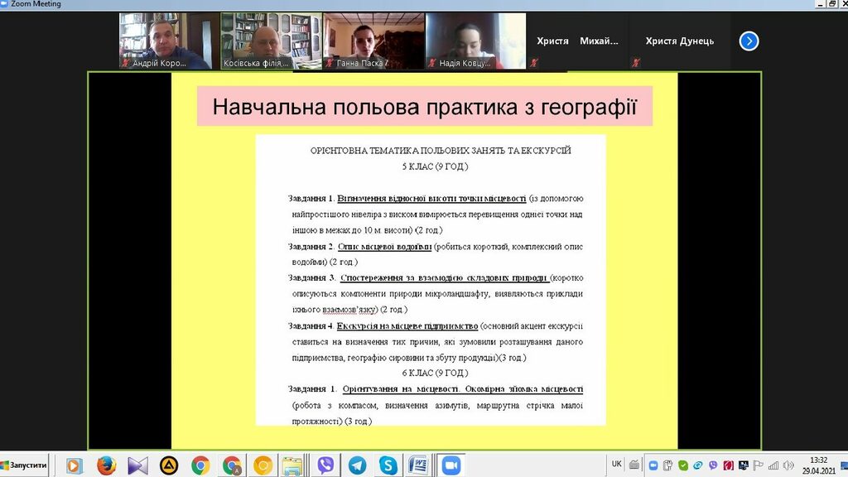This screenshot has width=848, height=477.
Task: Select Косівська філія participant video
Action: (271, 41)
